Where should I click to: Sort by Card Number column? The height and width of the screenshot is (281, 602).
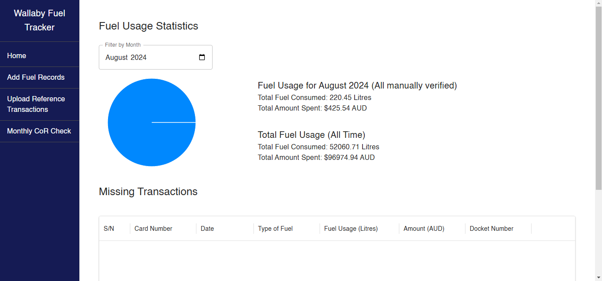click(x=153, y=229)
